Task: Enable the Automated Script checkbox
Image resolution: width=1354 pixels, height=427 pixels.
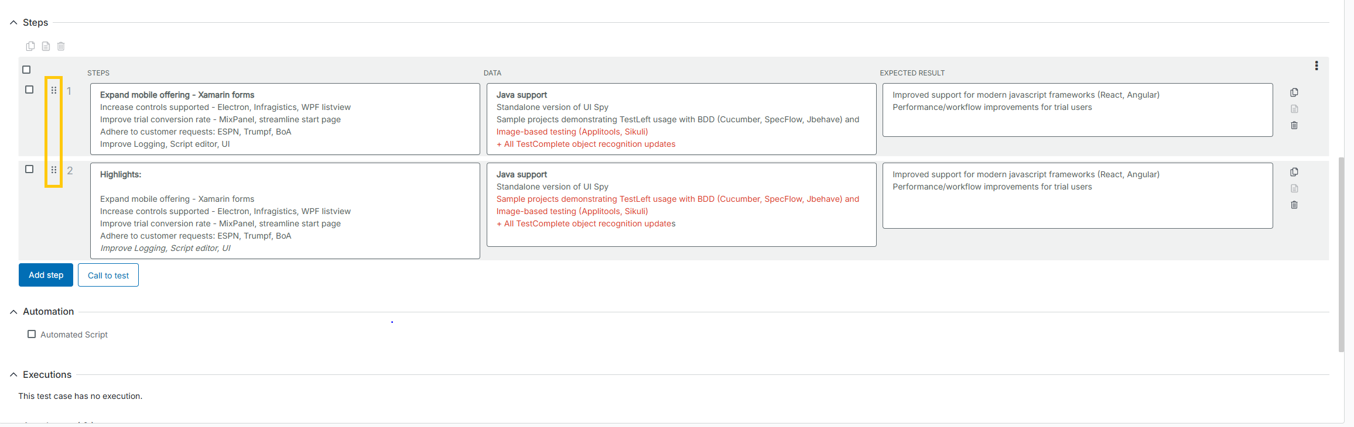Action: [x=32, y=334]
